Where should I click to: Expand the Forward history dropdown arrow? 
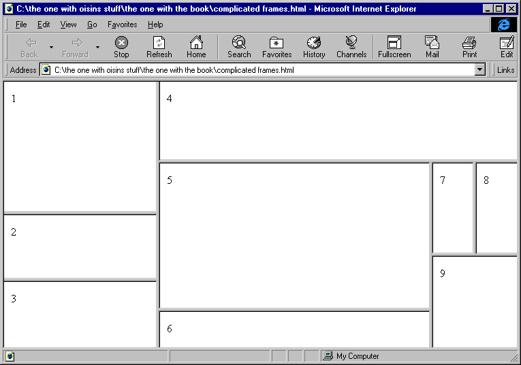click(x=97, y=48)
